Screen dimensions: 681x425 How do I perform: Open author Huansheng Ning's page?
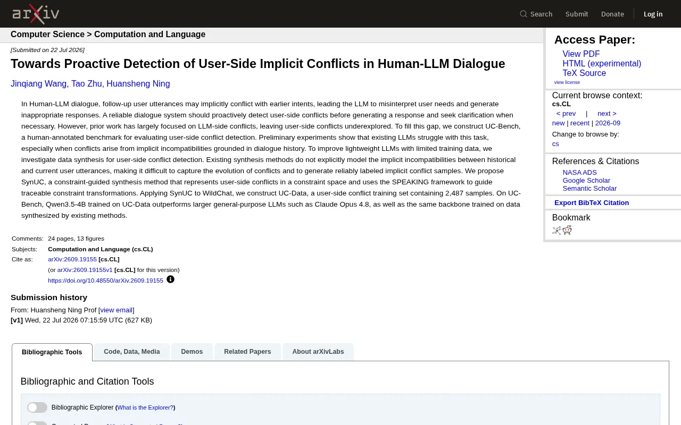pyautogui.click(x=138, y=84)
